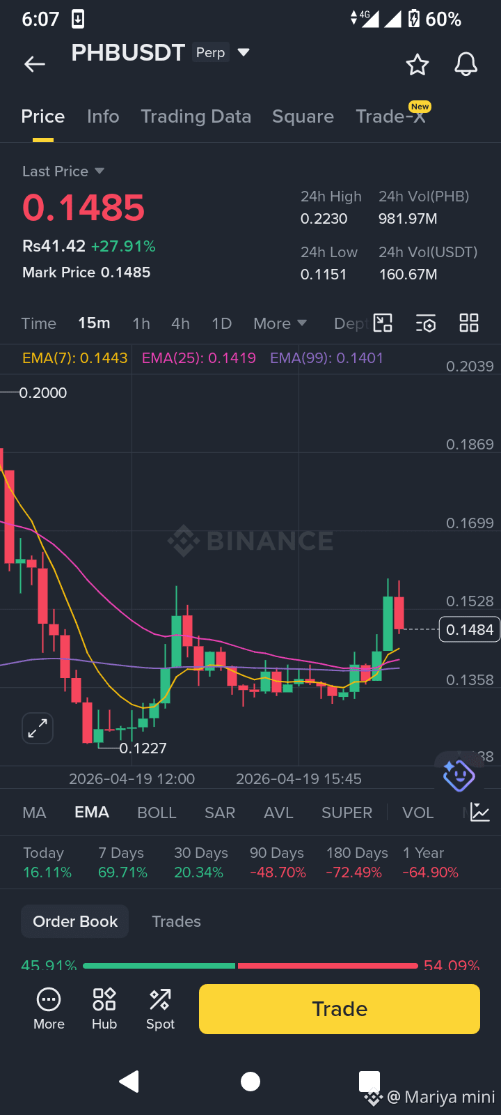Open the Trade-X tab
Viewport: 501px width, 1115px height.
[390, 116]
